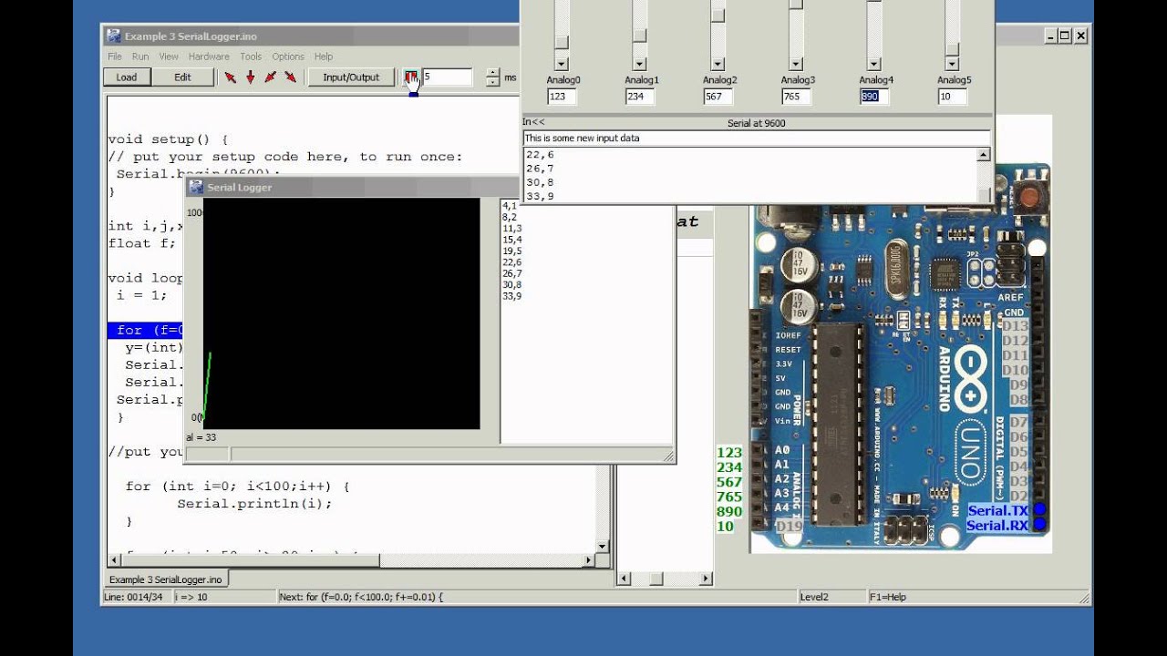Open the Options menu
The image size is (1167, 656).
tap(288, 56)
